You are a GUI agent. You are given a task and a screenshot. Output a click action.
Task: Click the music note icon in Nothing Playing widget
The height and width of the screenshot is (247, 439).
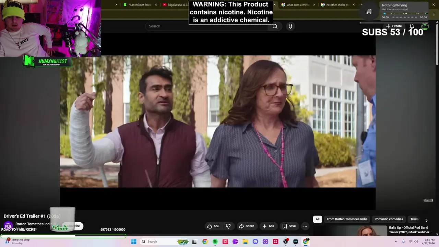pyautogui.click(x=369, y=12)
